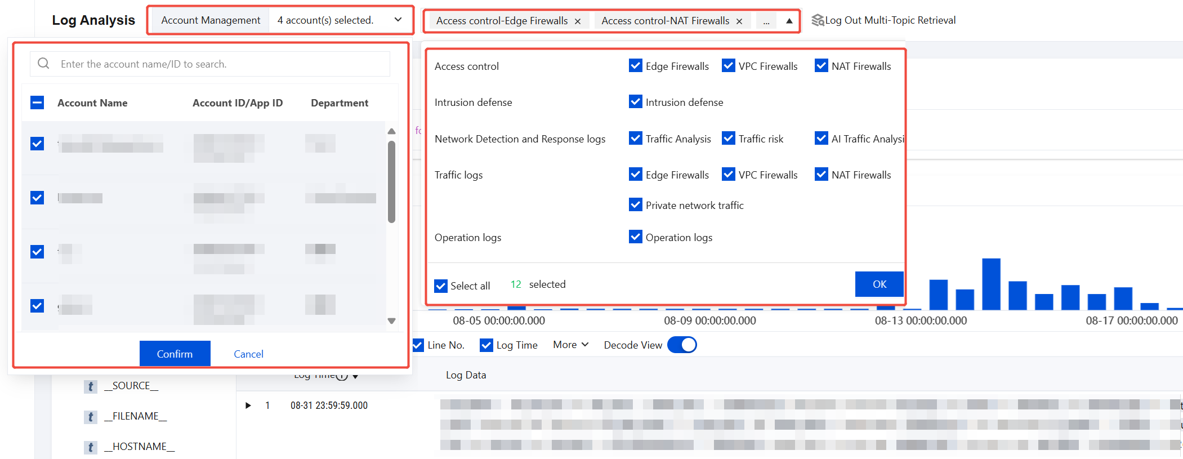The width and height of the screenshot is (1183, 459).
Task: Click the text-type icon beside __HOSTNAME__
Action: point(90,447)
